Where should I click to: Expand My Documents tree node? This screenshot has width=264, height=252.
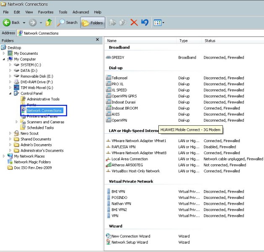4,53
